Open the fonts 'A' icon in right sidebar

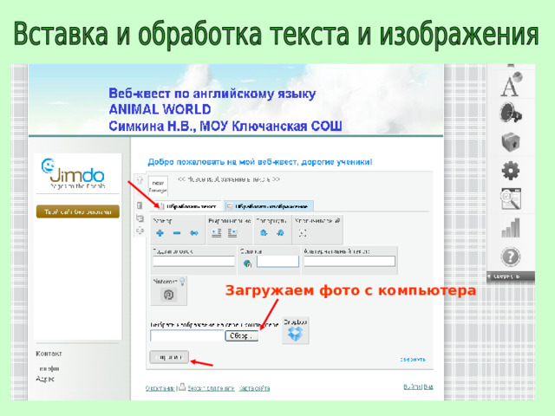pos(511,84)
